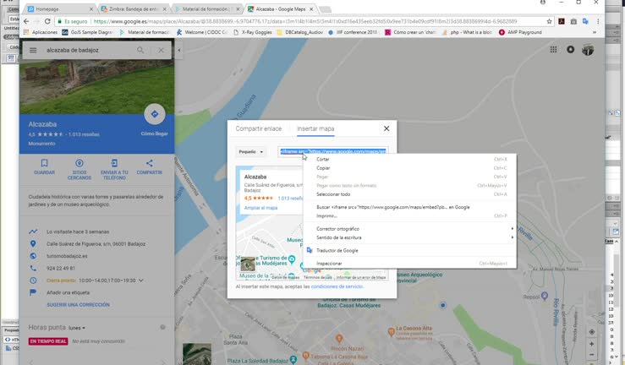
Task: Click the Adobe Acrobat extension icon
Action: pos(562,21)
